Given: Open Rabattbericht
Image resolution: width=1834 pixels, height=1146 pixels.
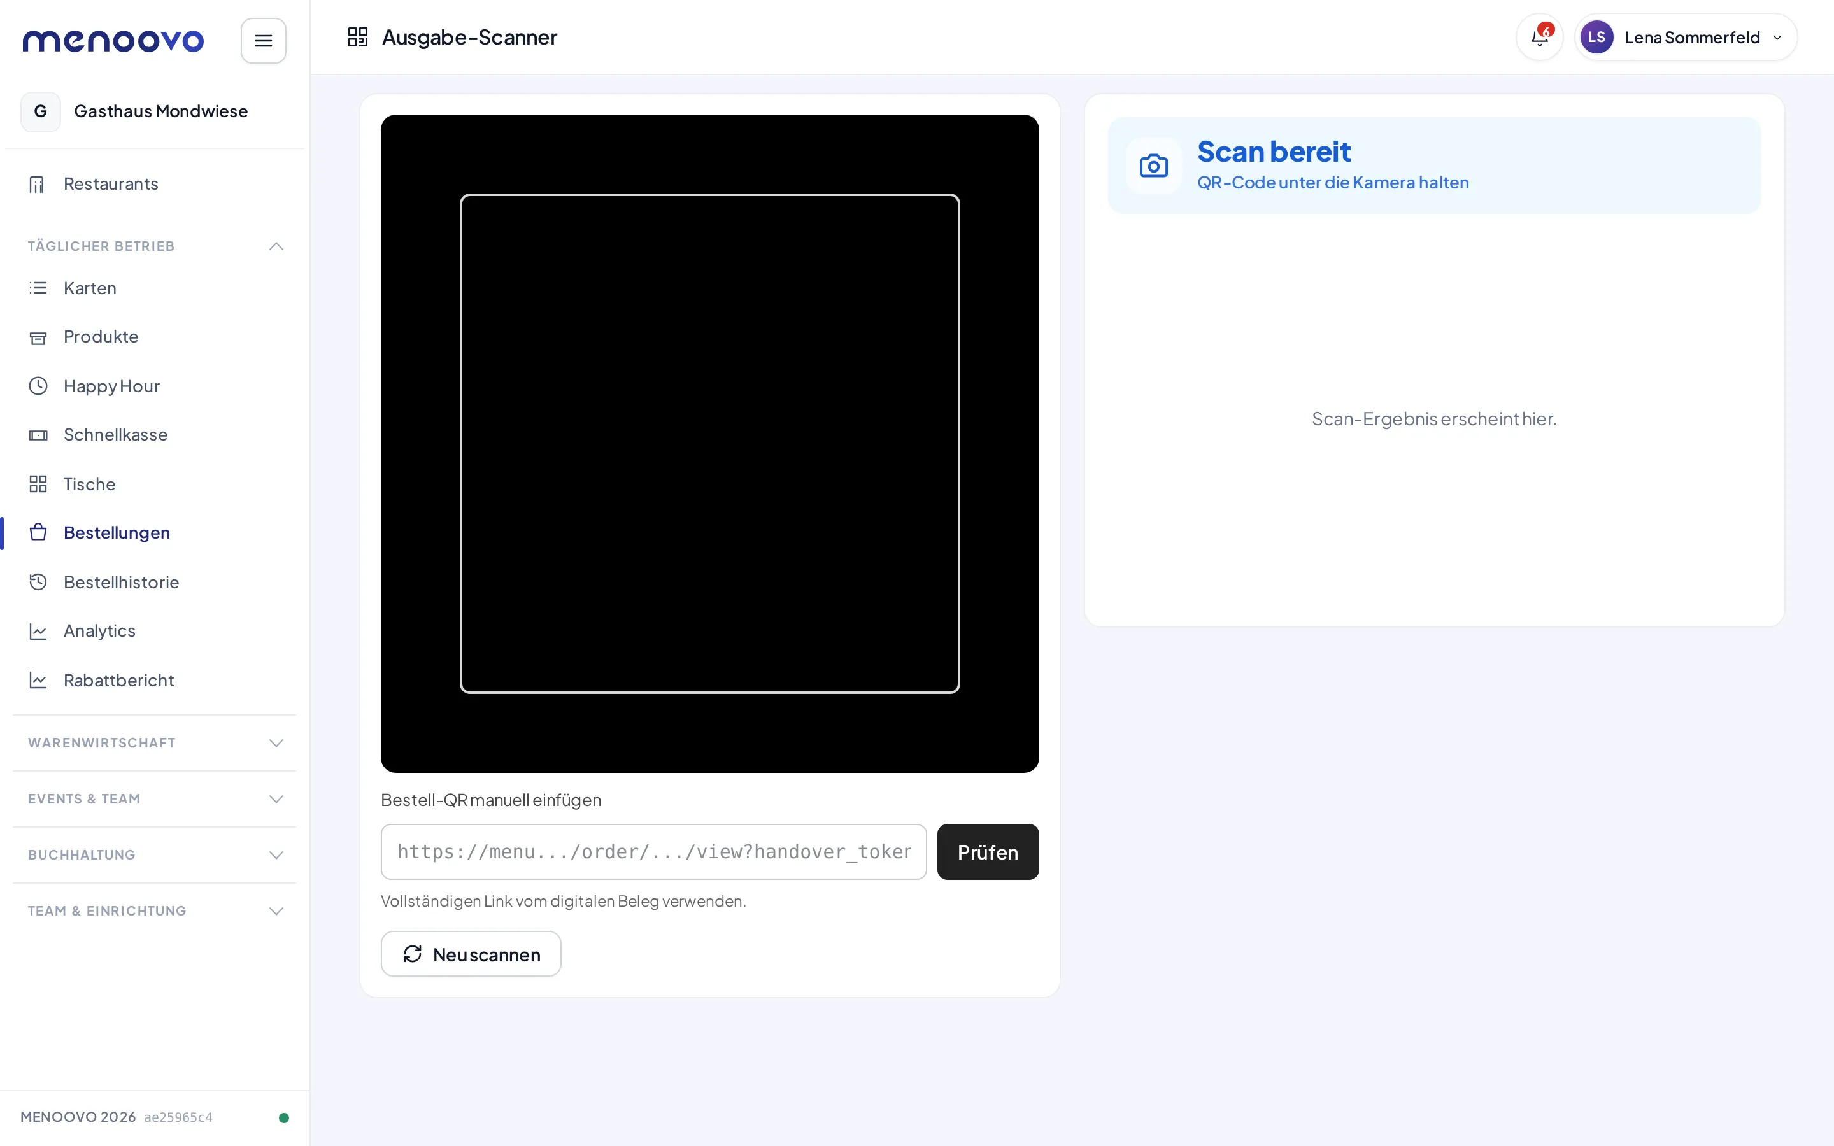Looking at the screenshot, I should click(155, 680).
